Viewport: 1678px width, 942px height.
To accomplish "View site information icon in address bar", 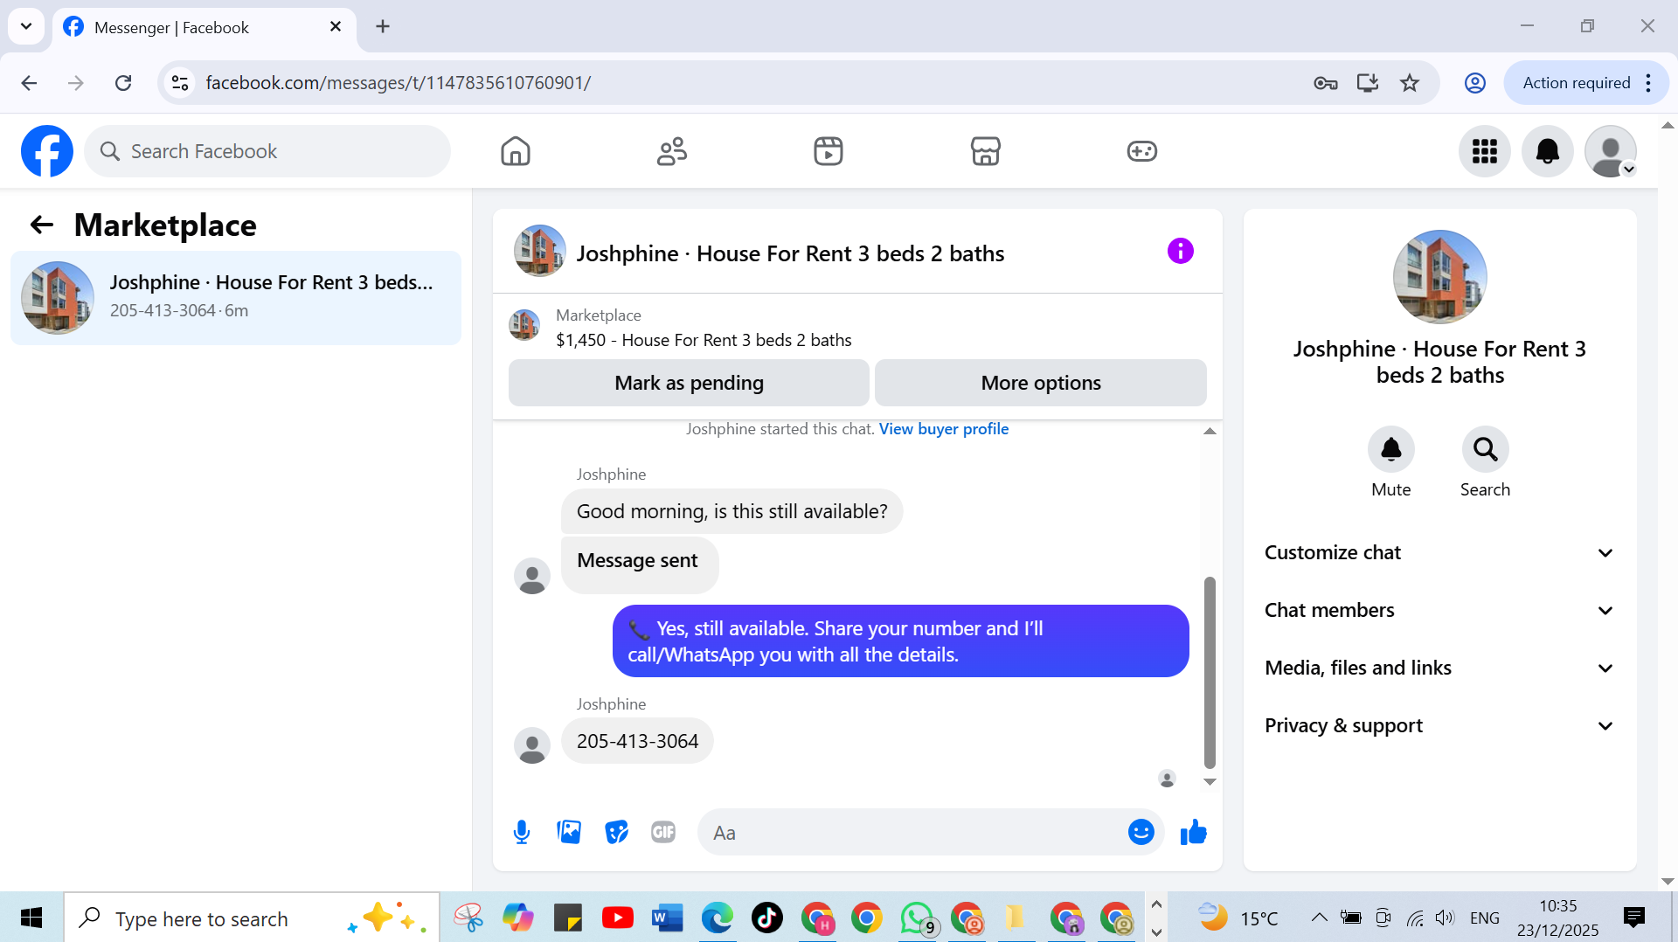I will [x=180, y=83].
